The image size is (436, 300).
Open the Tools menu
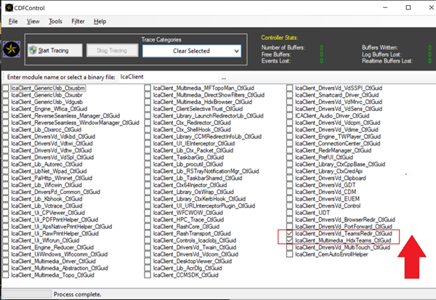(55, 21)
